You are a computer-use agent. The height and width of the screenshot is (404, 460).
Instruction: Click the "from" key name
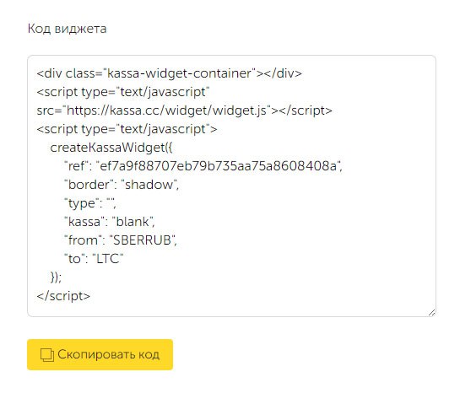[83, 240]
